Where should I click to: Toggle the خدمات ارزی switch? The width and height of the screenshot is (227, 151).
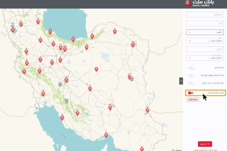pos(191,68)
